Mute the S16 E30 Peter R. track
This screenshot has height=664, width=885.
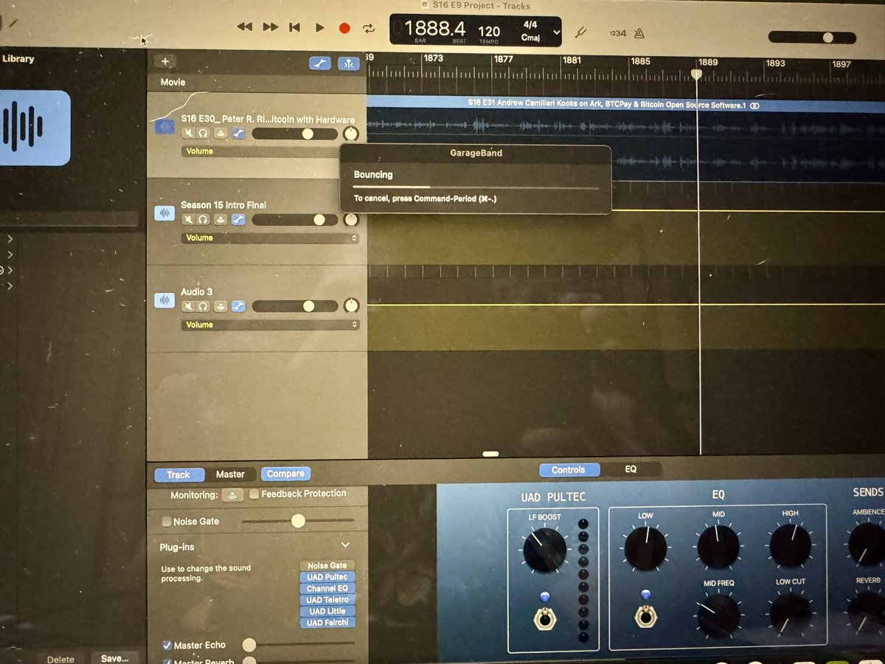tap(189, 133)
